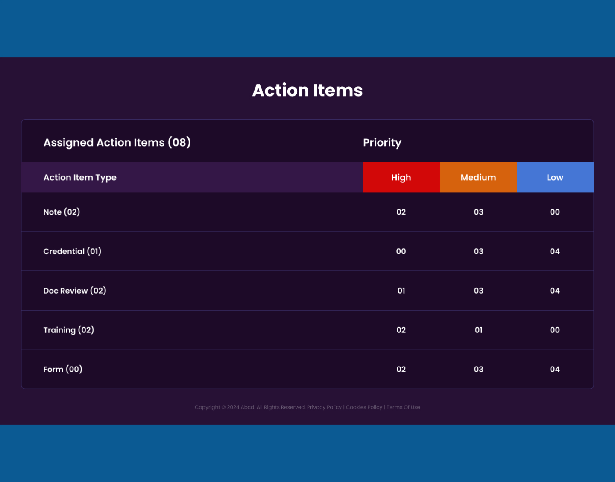Open the Form (00) action item
The width and height of the screenshot is (615, 482).
[307, 369]
